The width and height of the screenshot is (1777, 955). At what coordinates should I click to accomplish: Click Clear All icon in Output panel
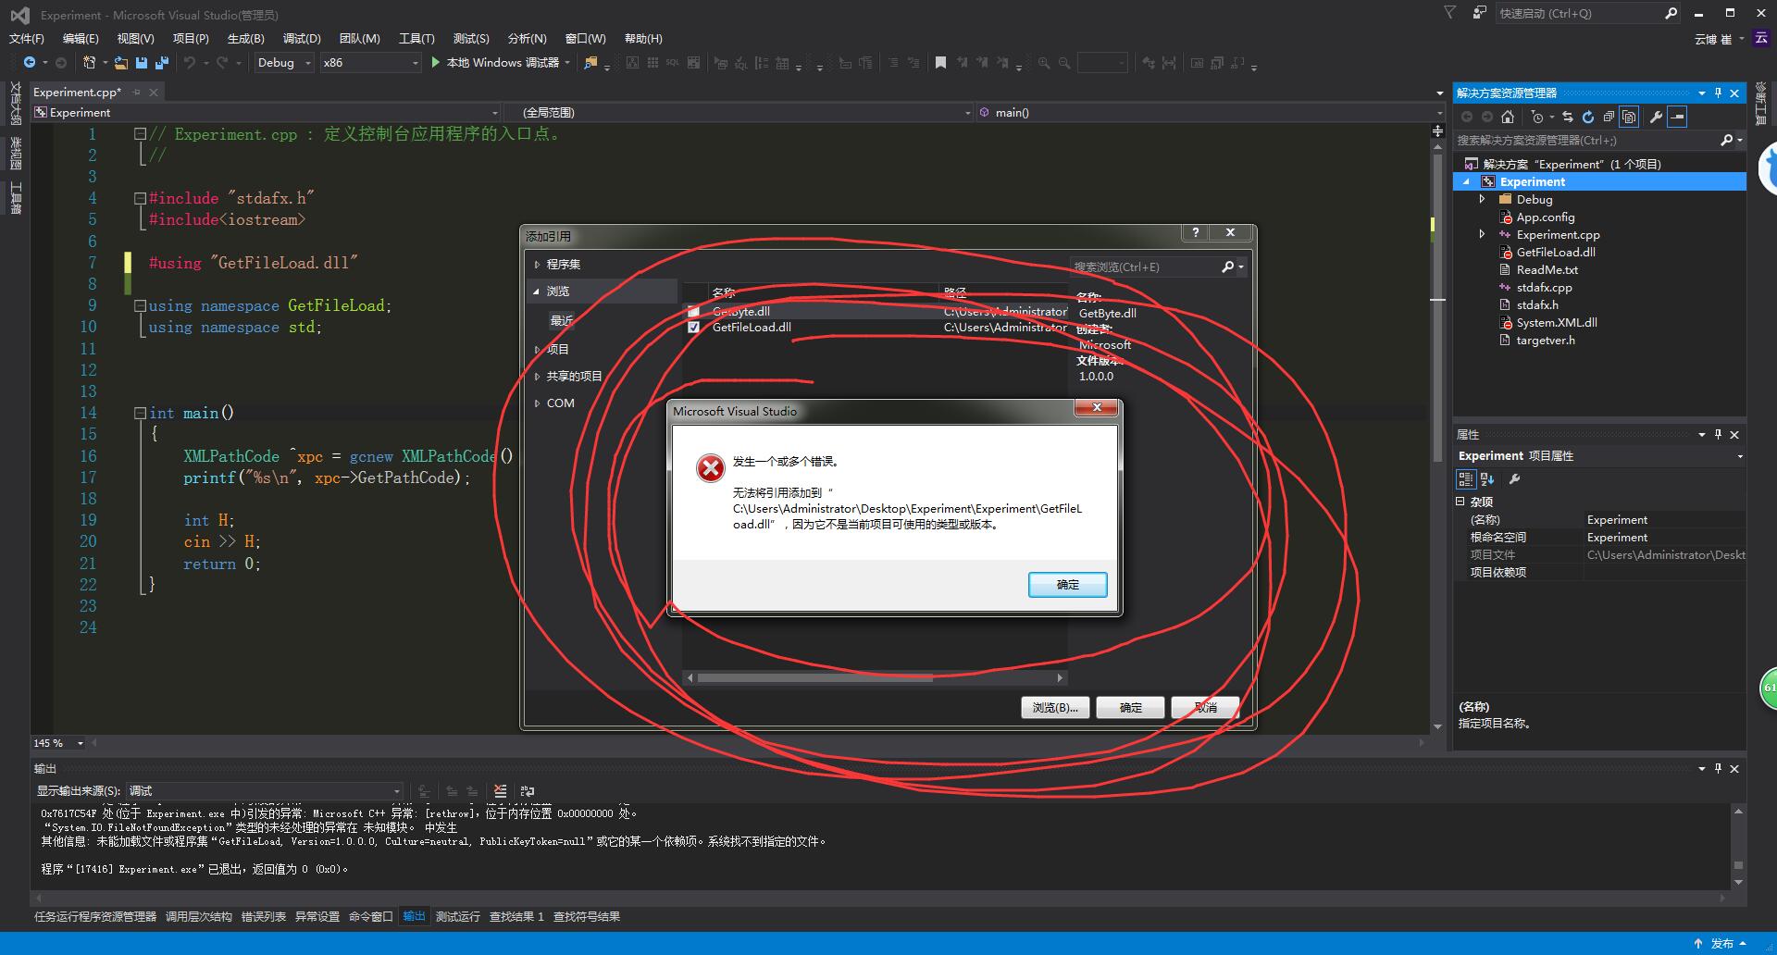click(x=500, y=791)
